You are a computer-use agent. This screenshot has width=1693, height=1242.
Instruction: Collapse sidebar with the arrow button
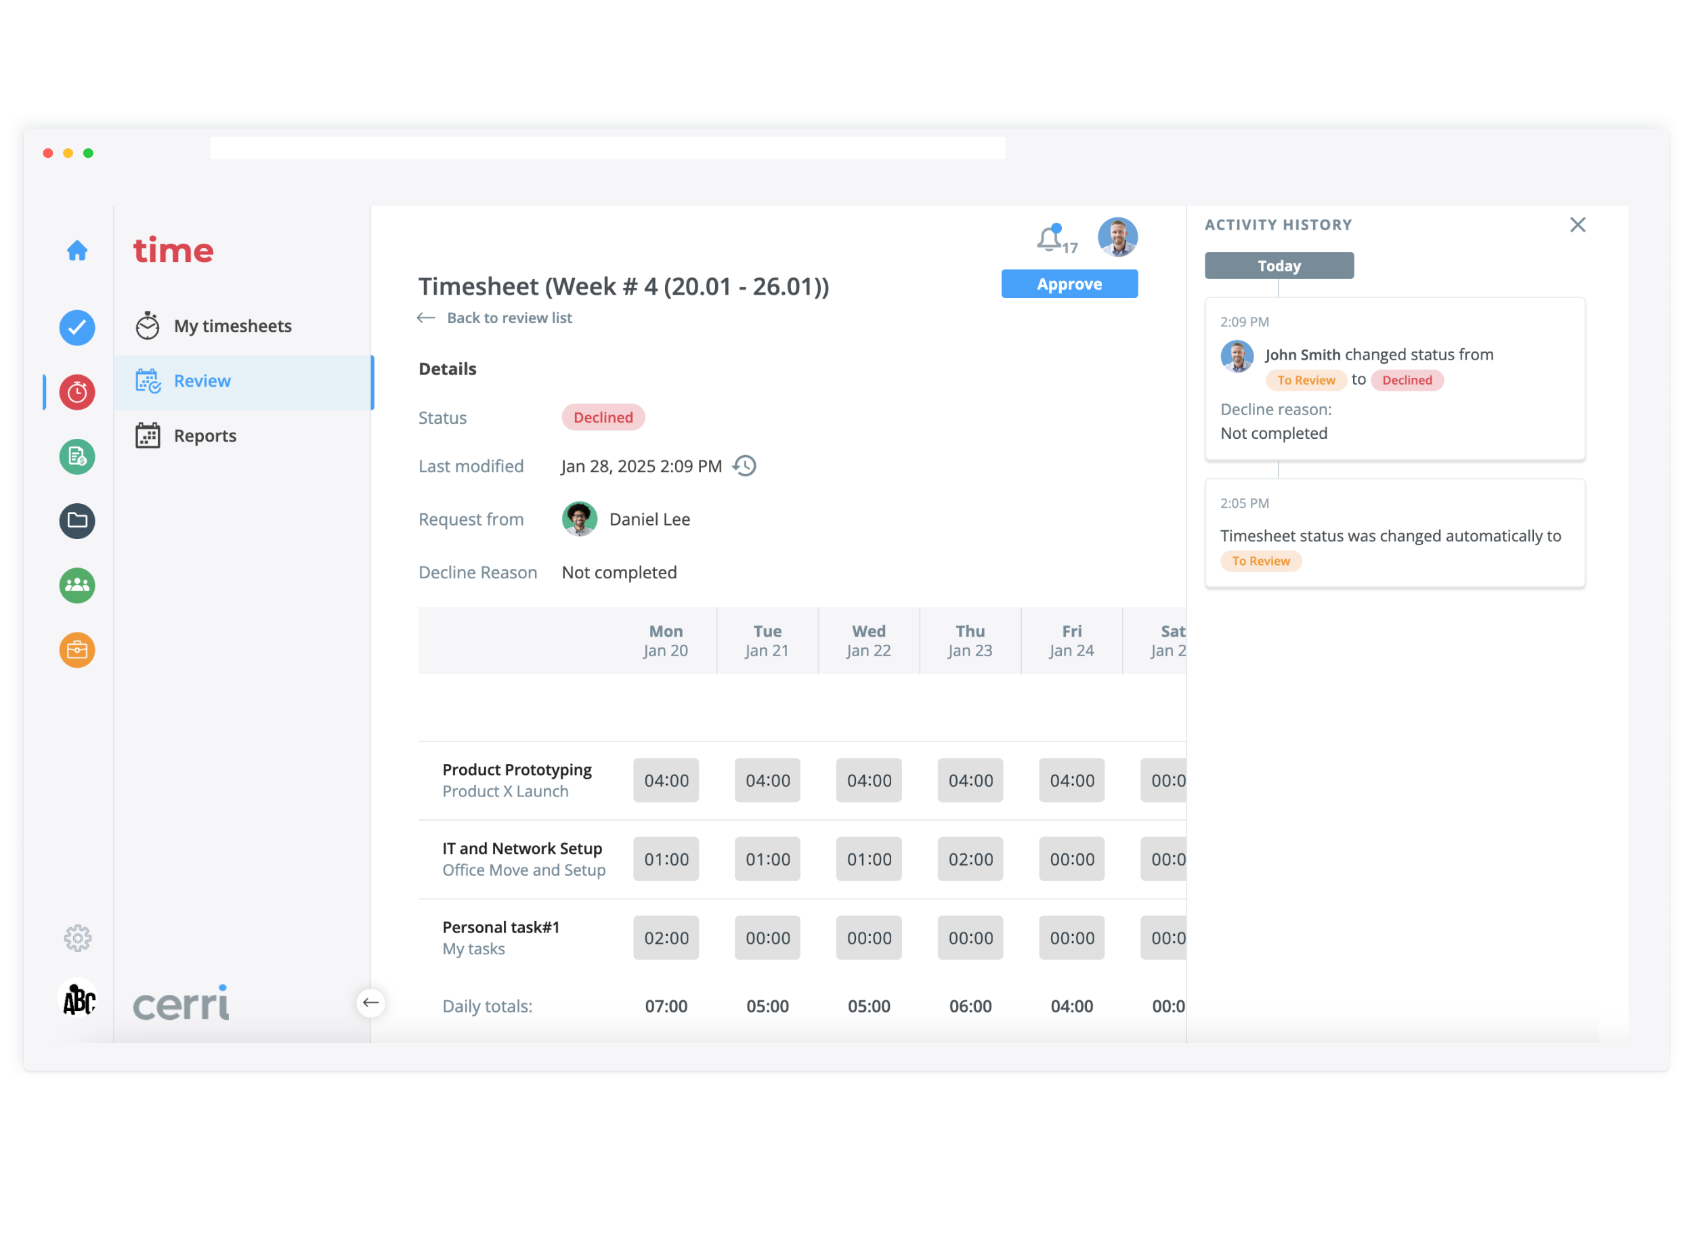coord(370,1003)
